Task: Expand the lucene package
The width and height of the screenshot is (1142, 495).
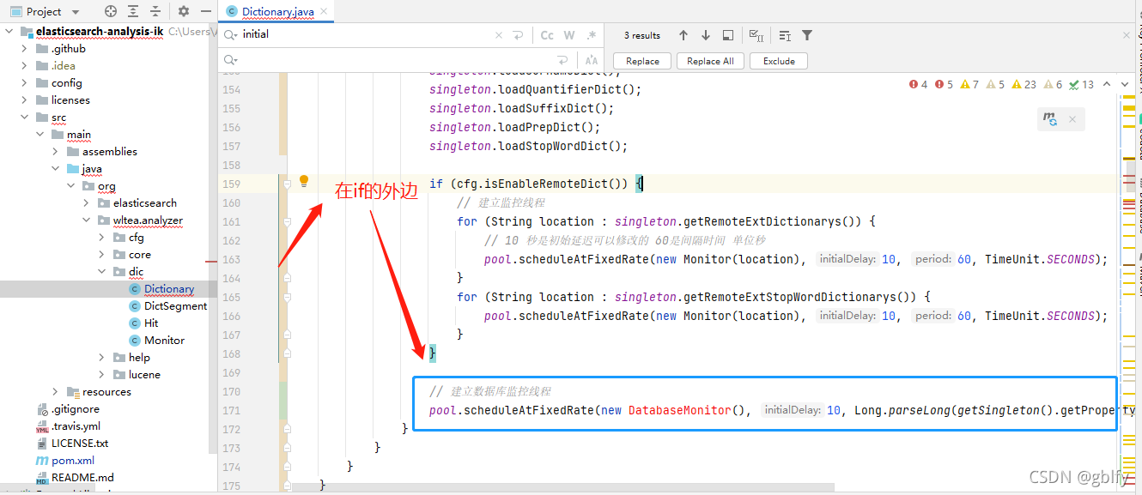Action: pos(101,375)
